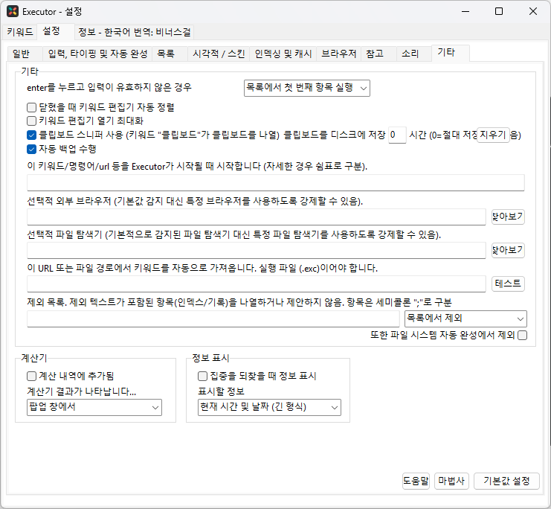551x509 pixels.
Task: Expand the 목록에서 첫 번째 항목 실행 dropdown
Action: tap(307, 88)
